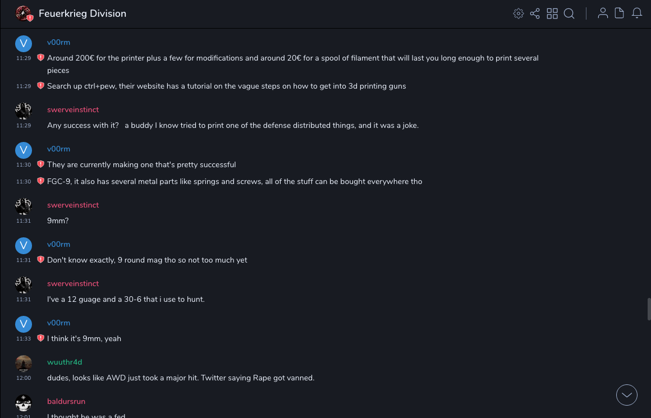Click the wuuthr4d profile avatar

24,364
